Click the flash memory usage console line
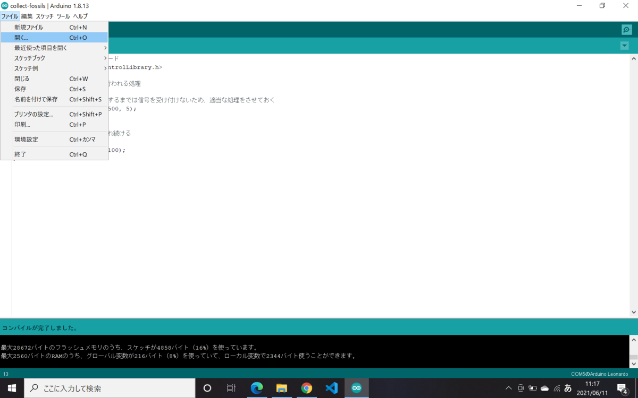The height and width of the screenshot is (398, 638). 129,348
